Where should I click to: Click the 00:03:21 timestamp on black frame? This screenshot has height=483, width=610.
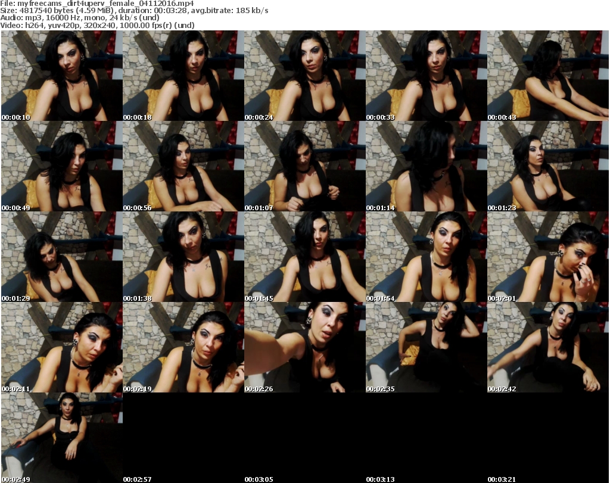tap(502, 479)
